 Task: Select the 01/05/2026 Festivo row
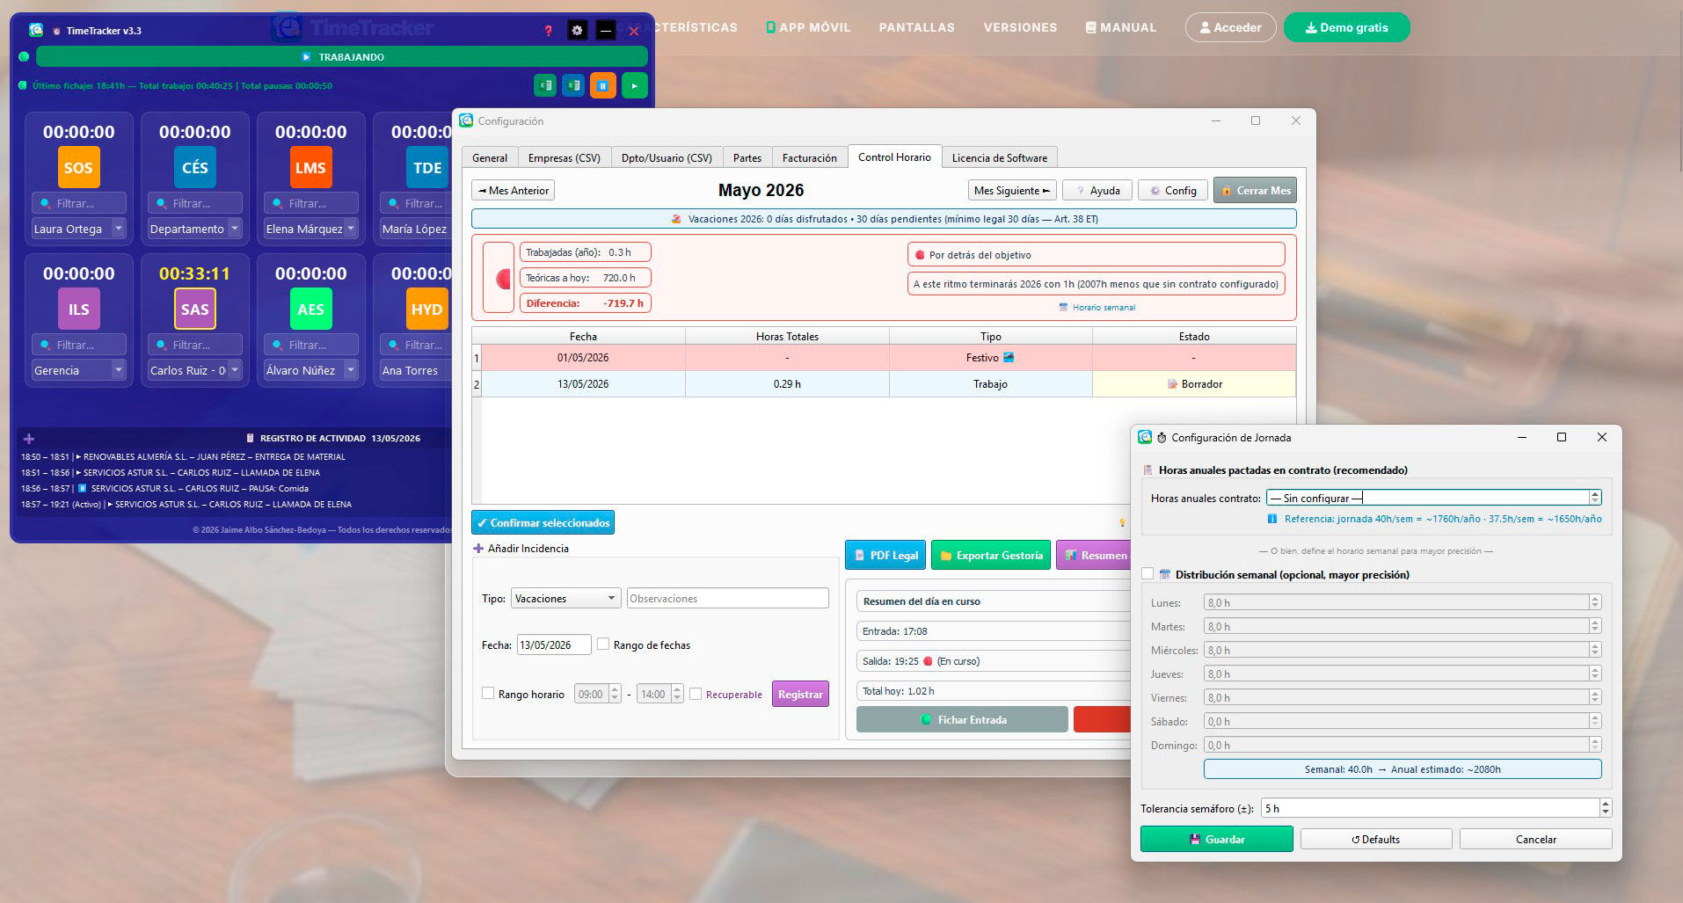pyautogui.click(x=884, y=357)
